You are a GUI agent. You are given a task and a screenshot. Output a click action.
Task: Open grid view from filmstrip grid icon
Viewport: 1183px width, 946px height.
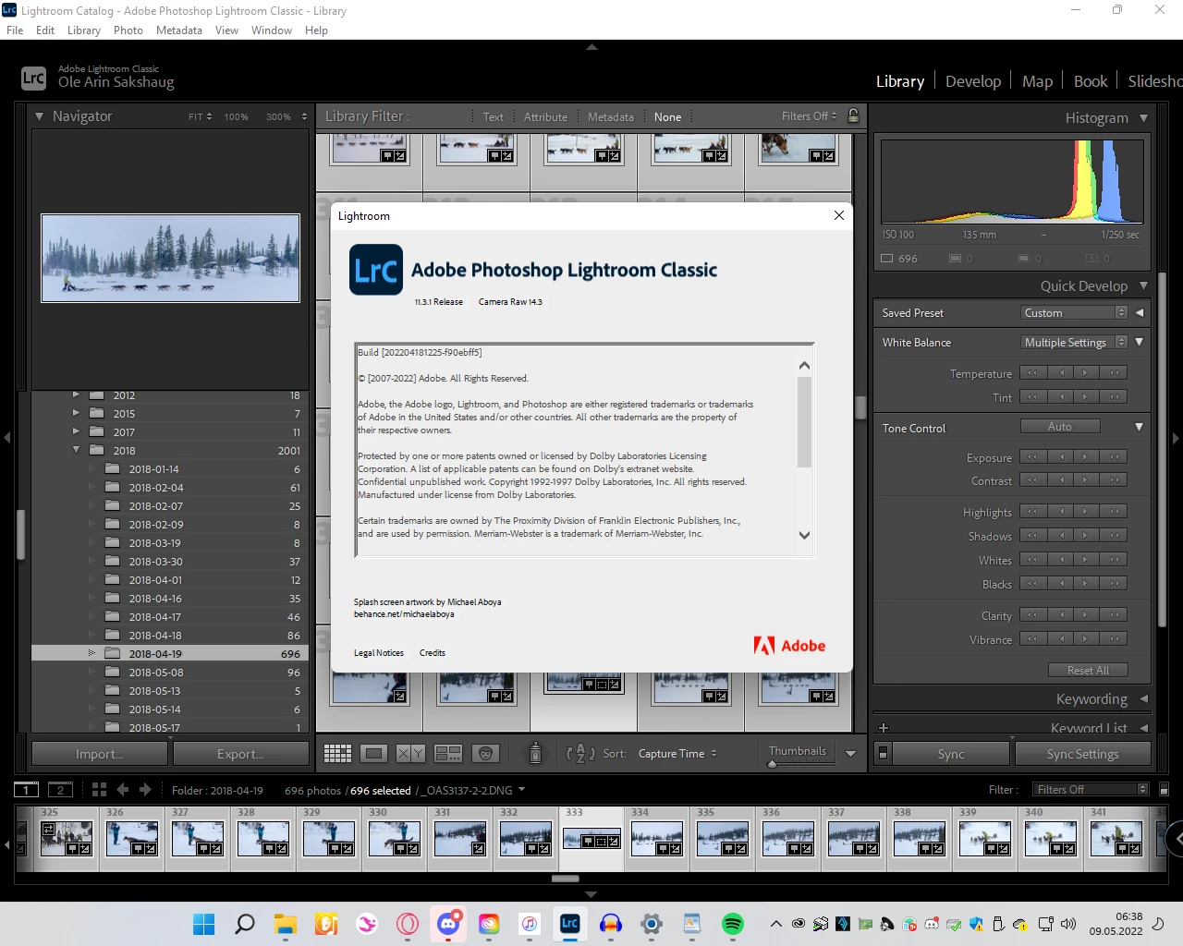click(99, 790)
